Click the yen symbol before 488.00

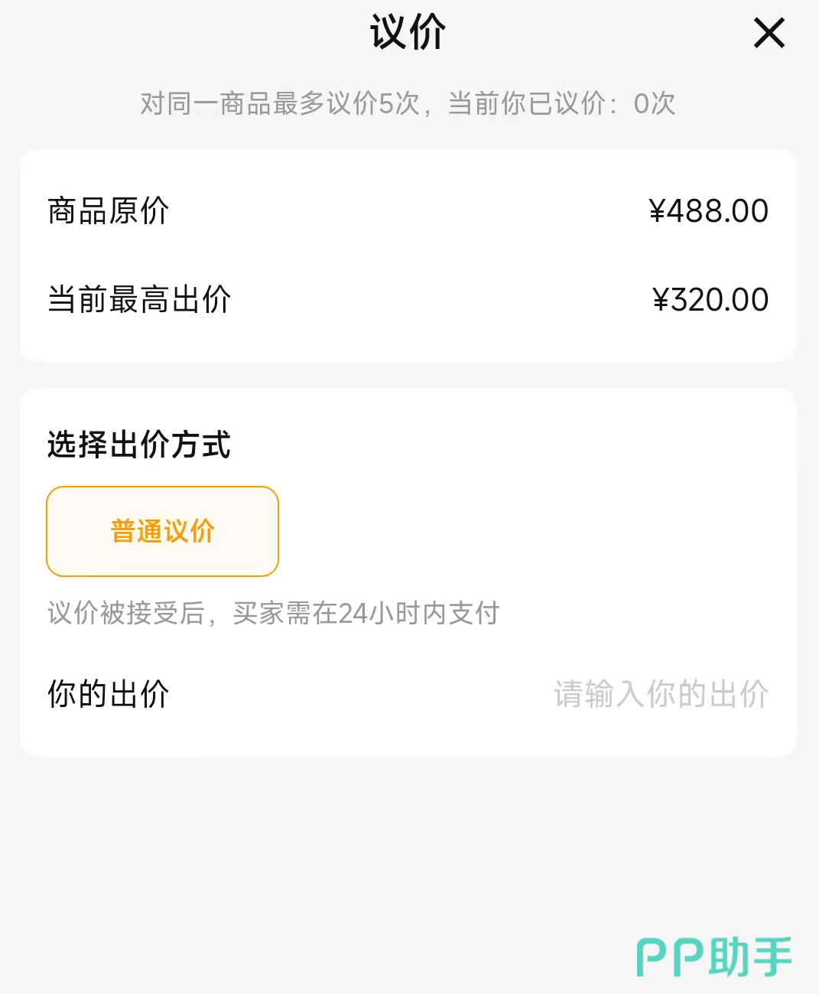click(x=657, y=211)
